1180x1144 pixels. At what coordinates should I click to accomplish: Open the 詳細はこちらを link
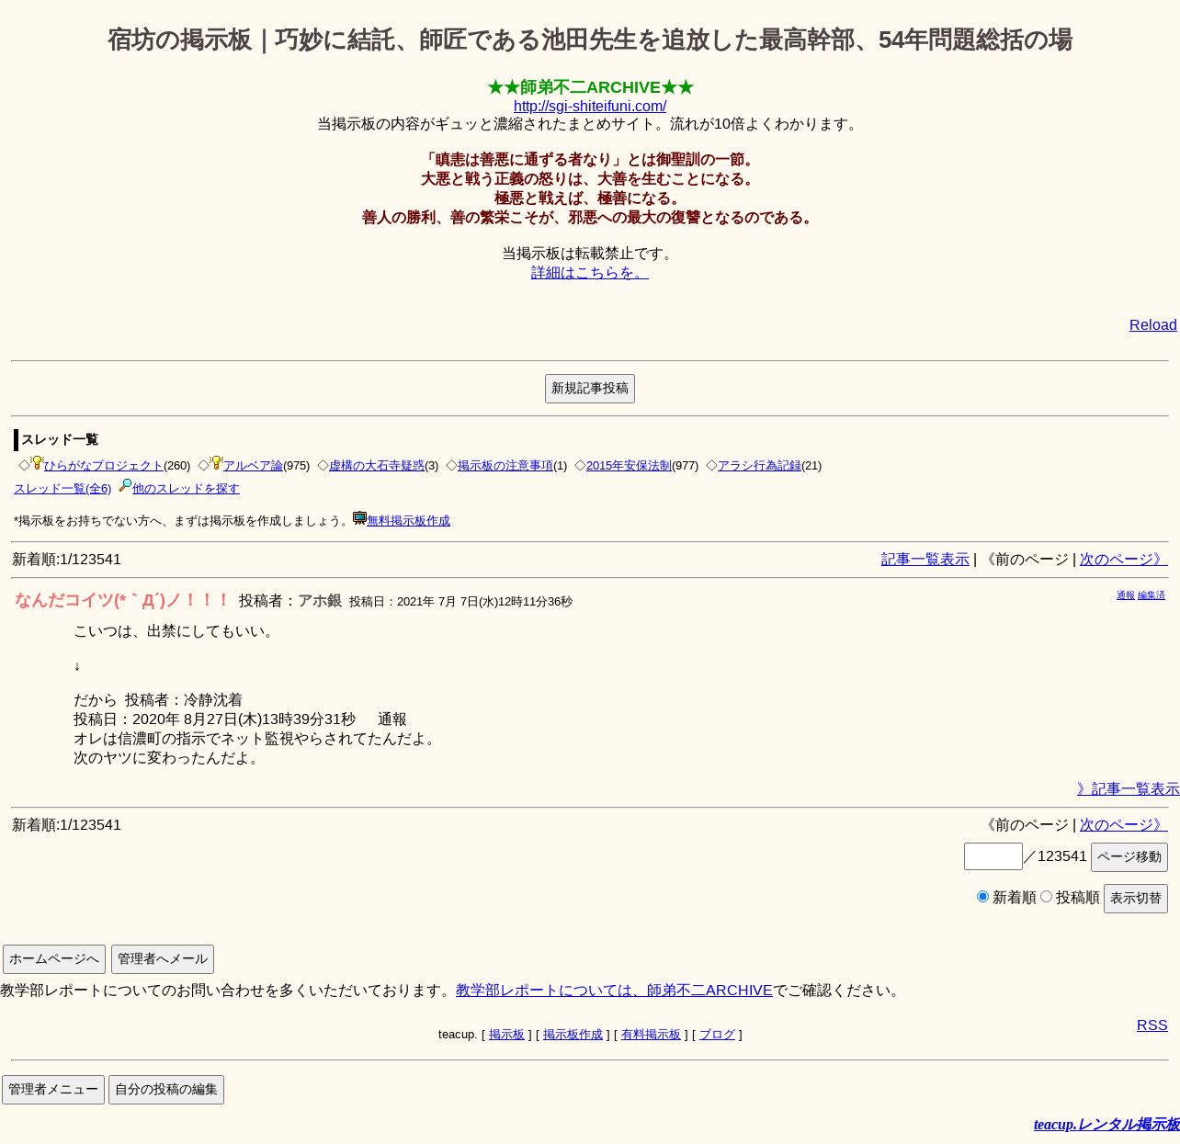coord(590,273)
